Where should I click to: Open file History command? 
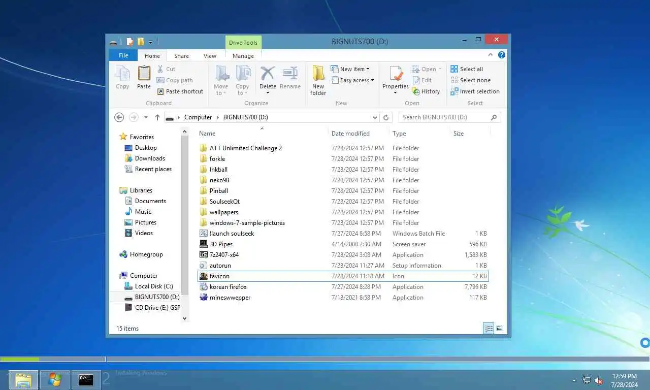tap(426, 91)
